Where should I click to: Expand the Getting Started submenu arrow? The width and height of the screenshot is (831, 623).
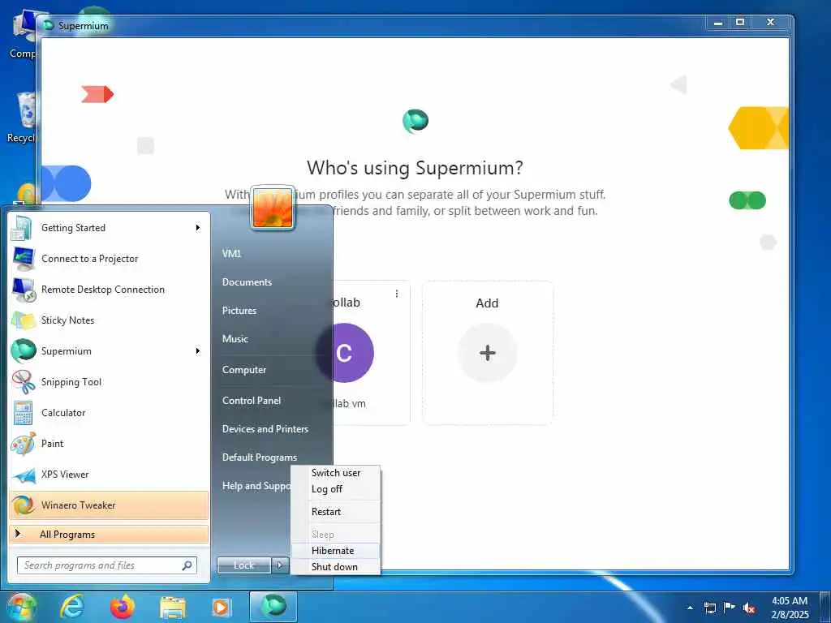pos(198,228)
